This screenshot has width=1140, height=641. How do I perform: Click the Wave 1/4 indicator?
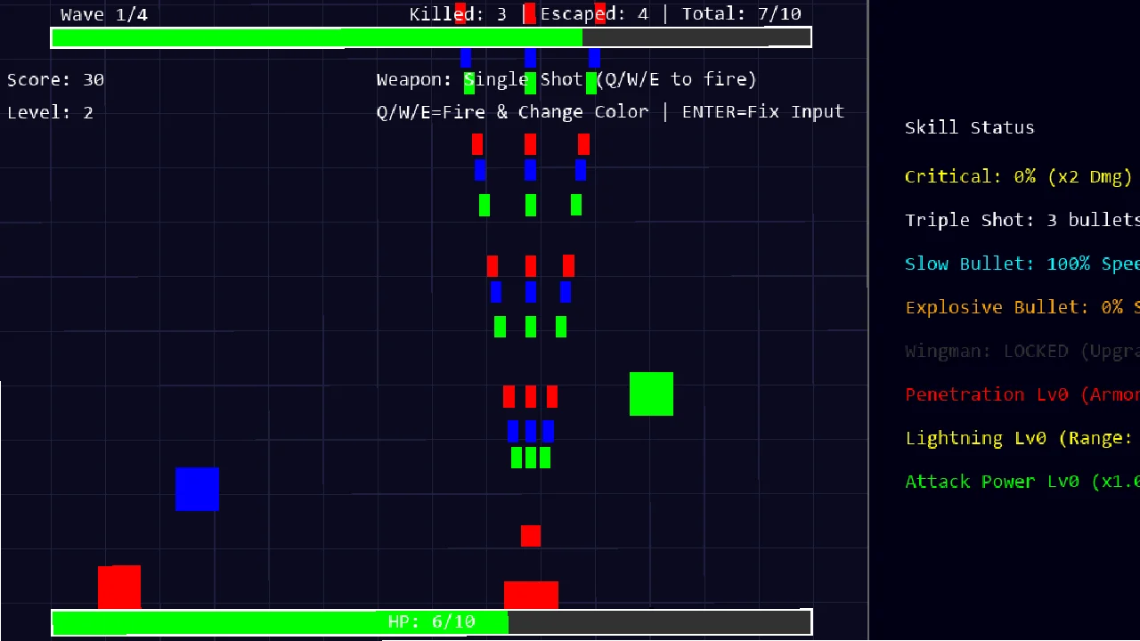pyautogui.click(x=104, y=14)
